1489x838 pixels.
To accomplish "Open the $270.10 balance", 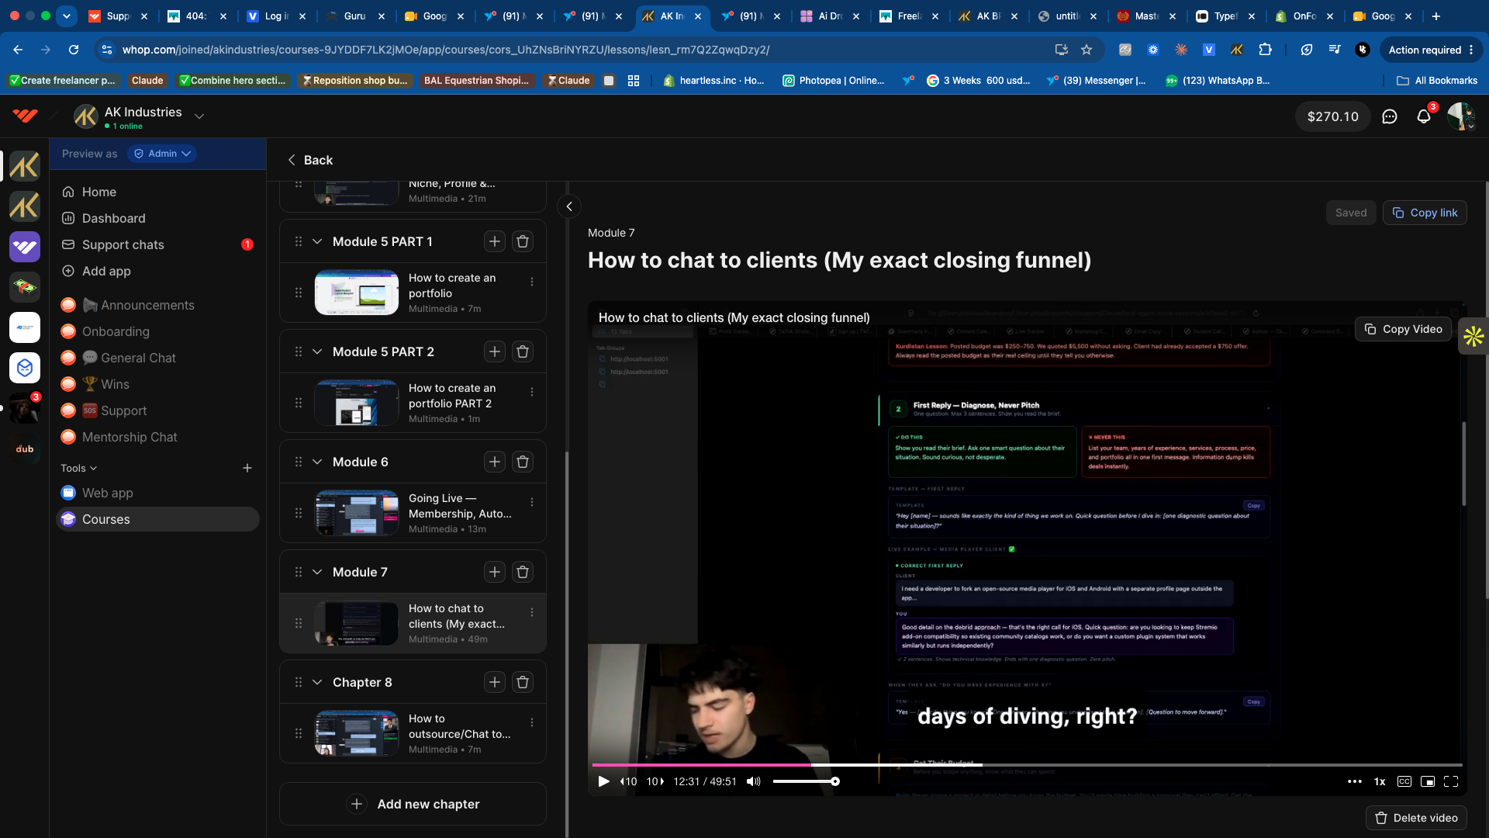I will tap(1333, 116).
